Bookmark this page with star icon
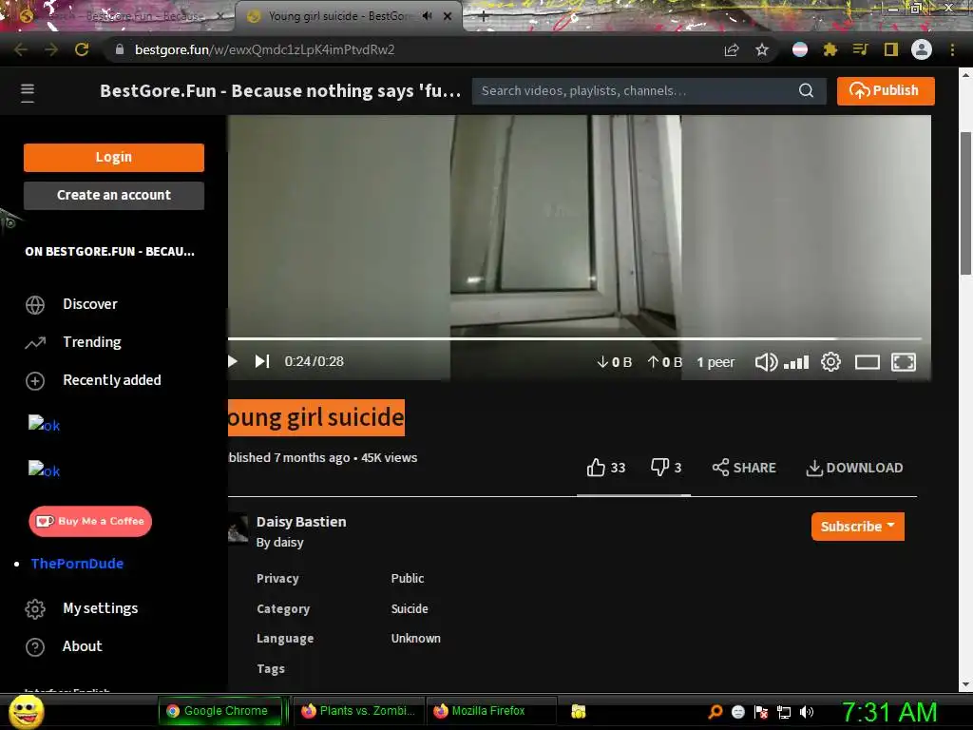The height and width of the screenshot is (730, 973). [x=762, y=49]
